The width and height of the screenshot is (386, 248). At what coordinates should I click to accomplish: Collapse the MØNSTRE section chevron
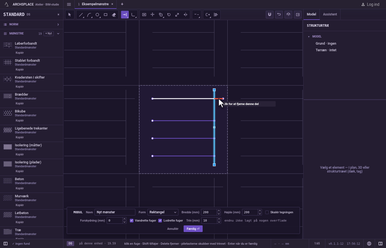(x=58, y=34)
